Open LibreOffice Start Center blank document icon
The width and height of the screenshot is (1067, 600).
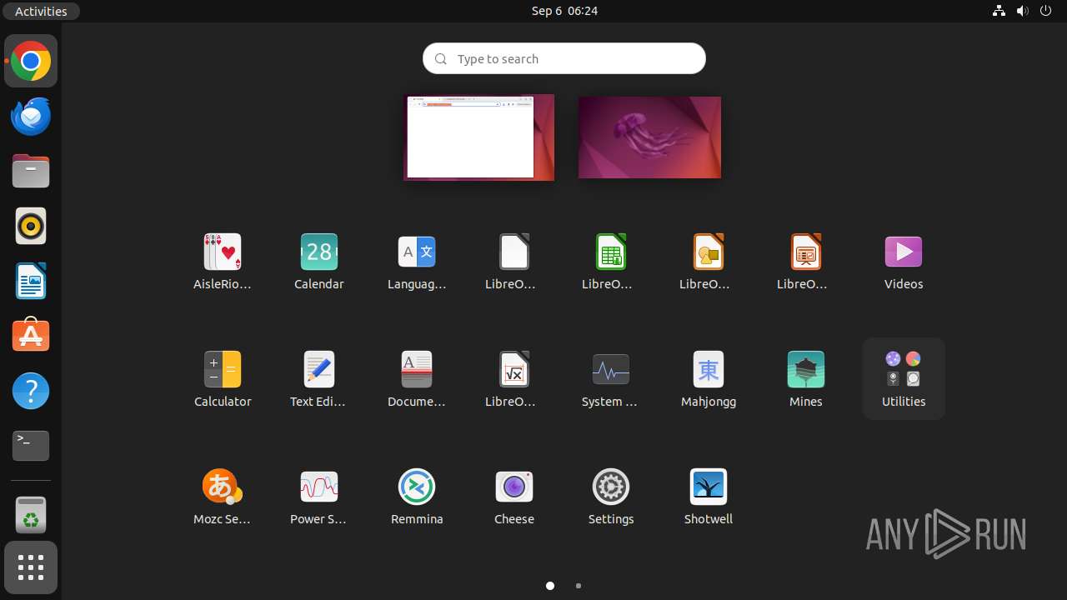coord(514,262)
